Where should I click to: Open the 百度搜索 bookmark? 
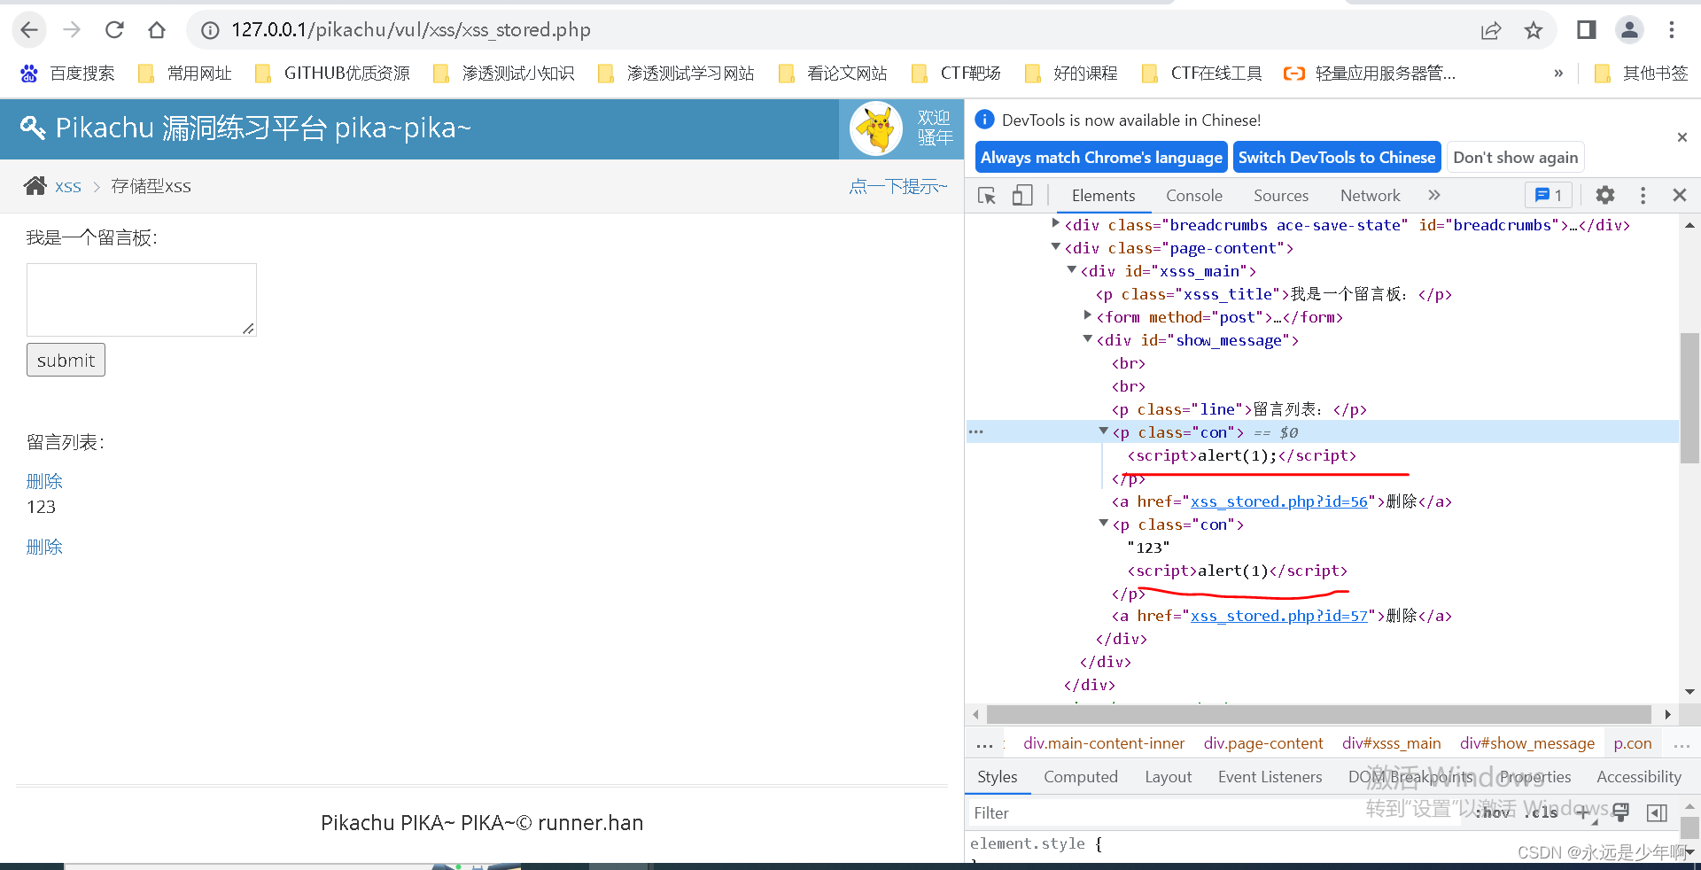[x=67, y=74]
